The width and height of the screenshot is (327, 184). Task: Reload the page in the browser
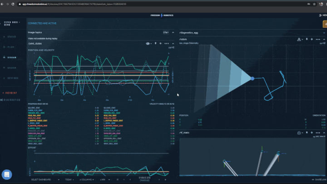[13, 4]
